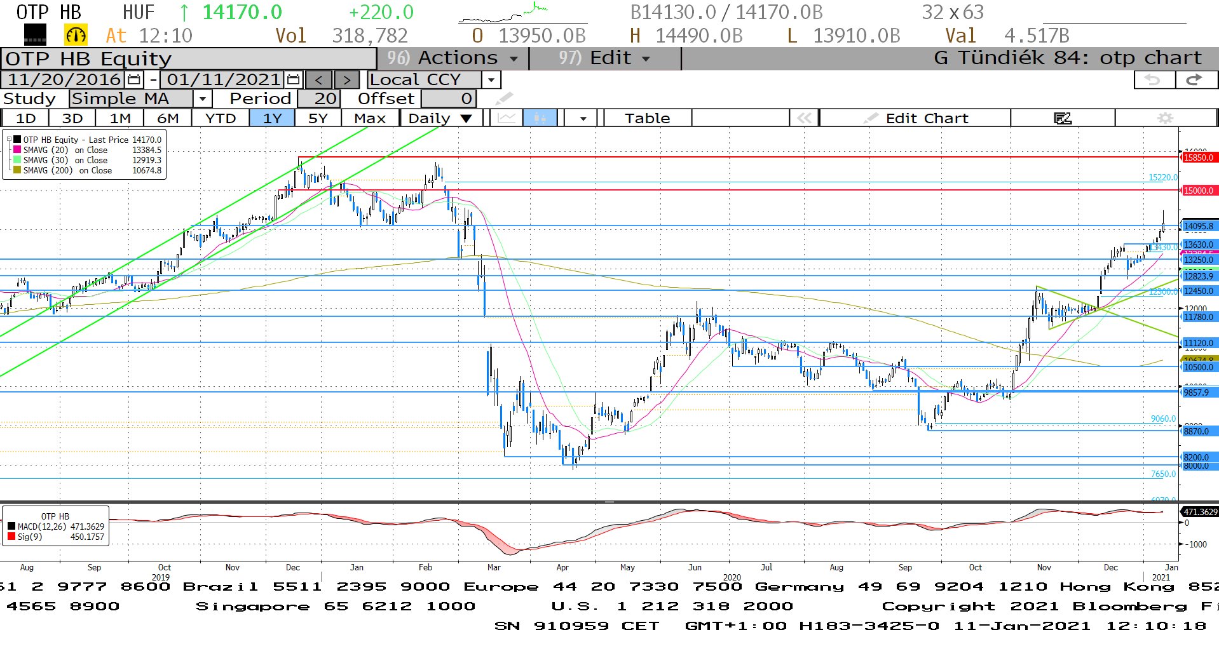
Task: Click the last price 14170.0 in header
Action: pyautogui.click(x=242, y=12)
